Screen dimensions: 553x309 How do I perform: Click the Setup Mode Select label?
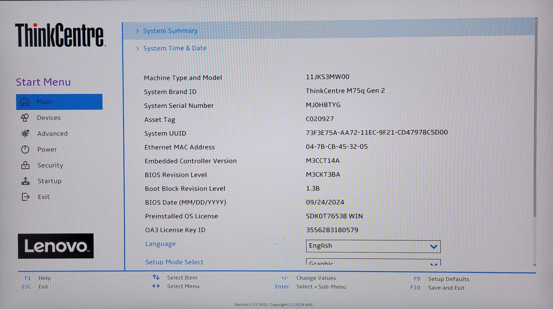(x=174, y=262)
